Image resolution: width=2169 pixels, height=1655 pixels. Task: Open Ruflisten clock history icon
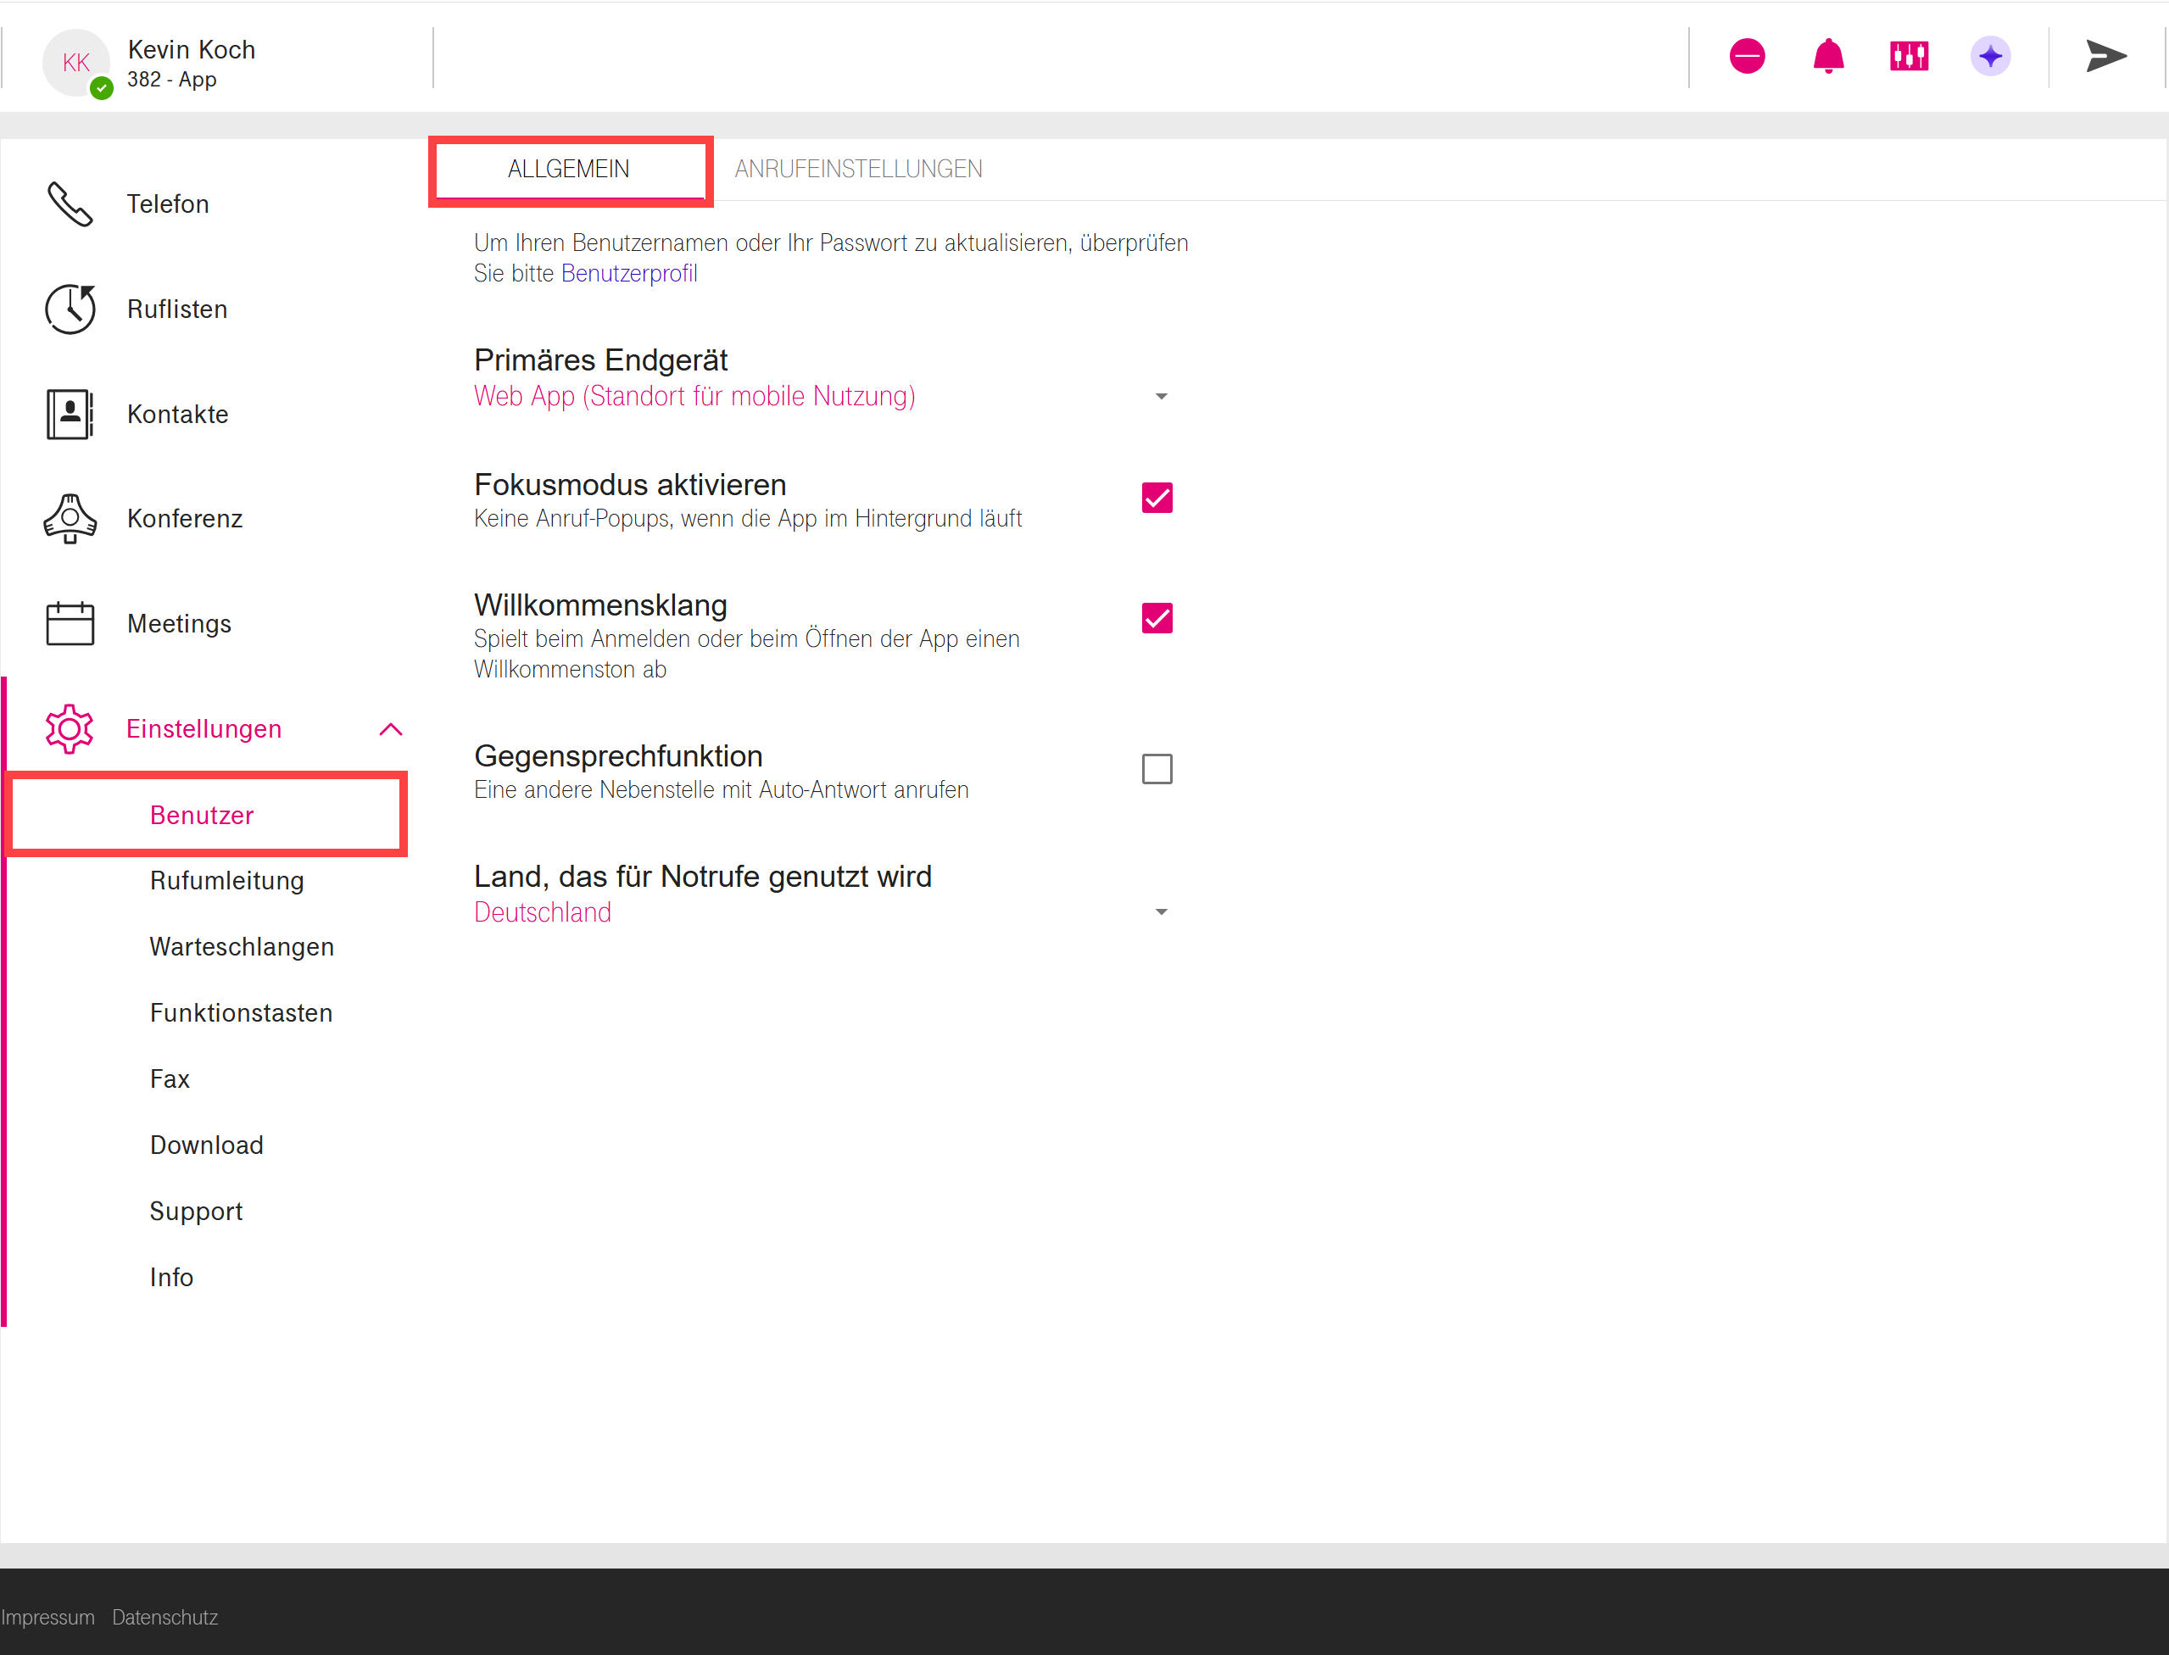coord(70,309)
